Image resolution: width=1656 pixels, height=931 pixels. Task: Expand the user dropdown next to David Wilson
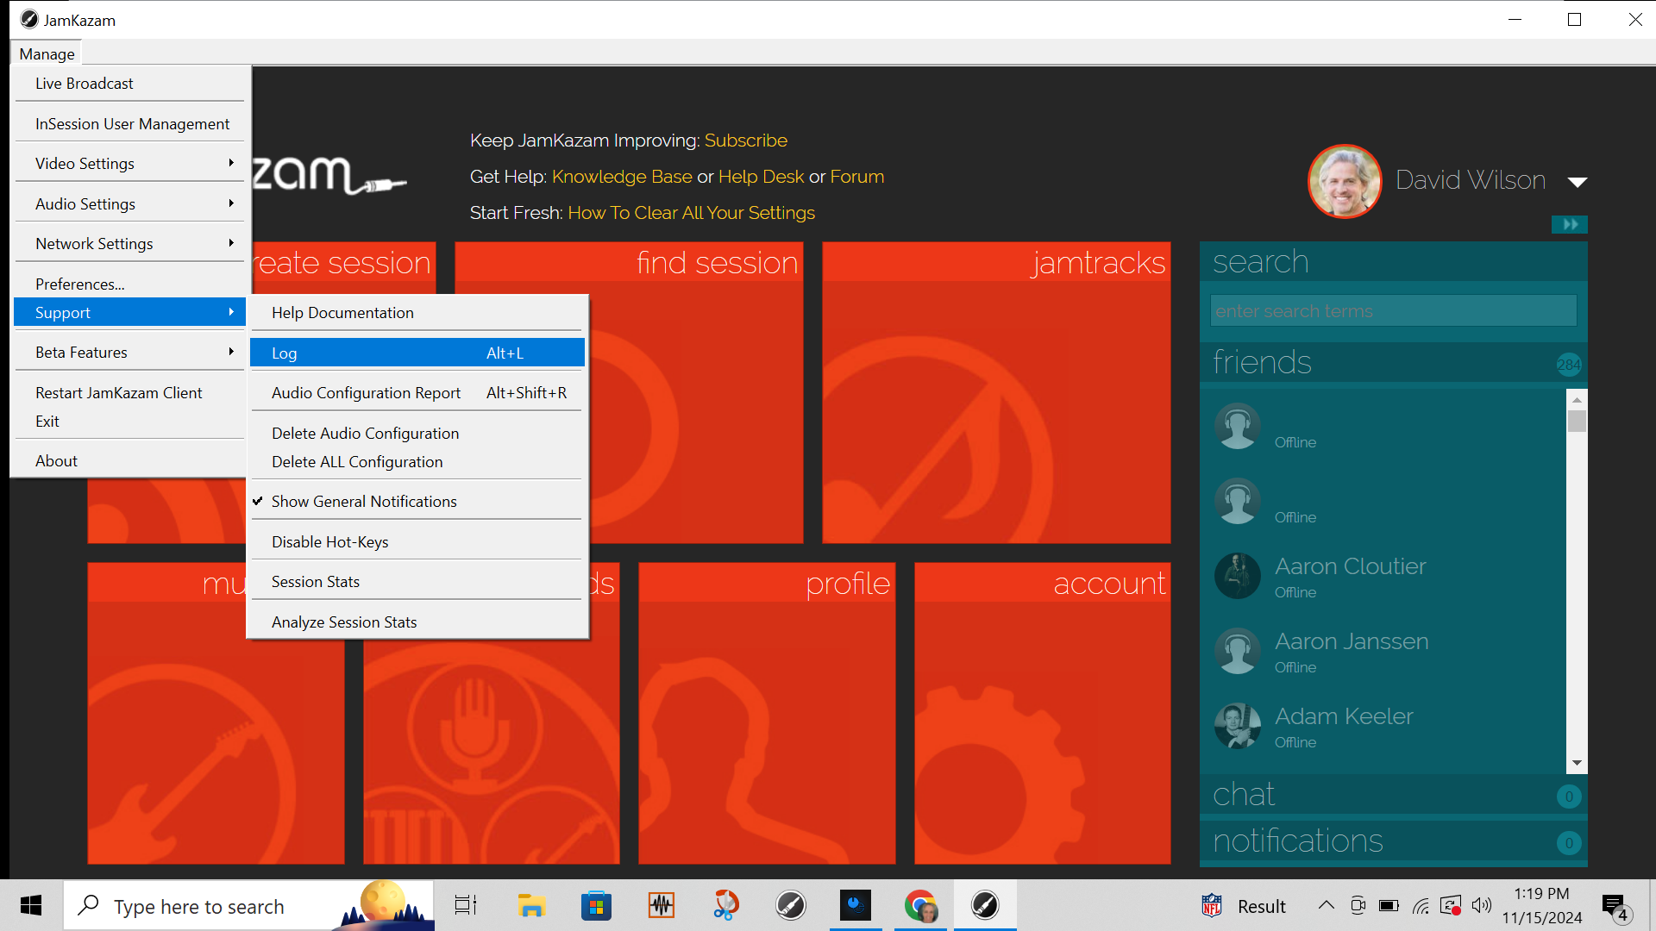coord(1578,182)
